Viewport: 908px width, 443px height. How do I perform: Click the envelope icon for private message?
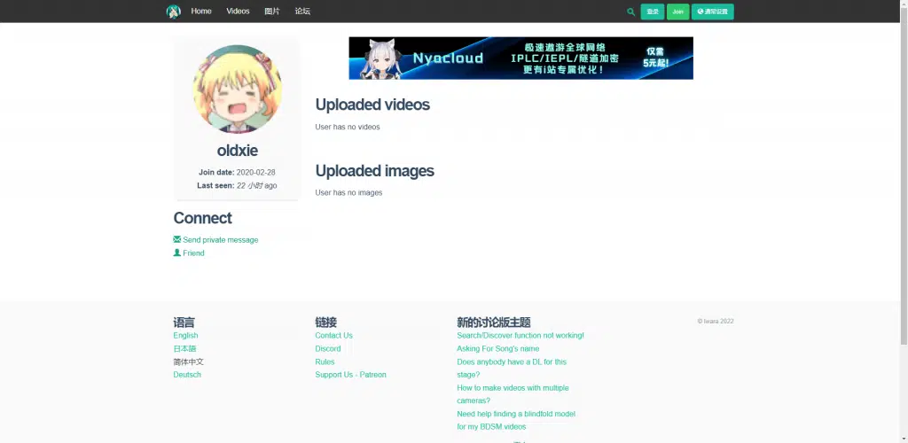[177, 239]
